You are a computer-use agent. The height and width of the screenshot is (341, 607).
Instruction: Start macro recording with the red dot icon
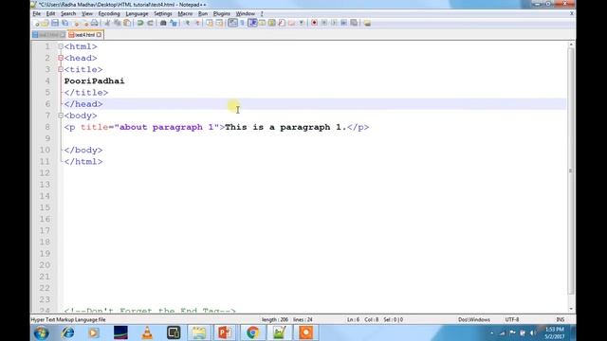pos(314,23)
